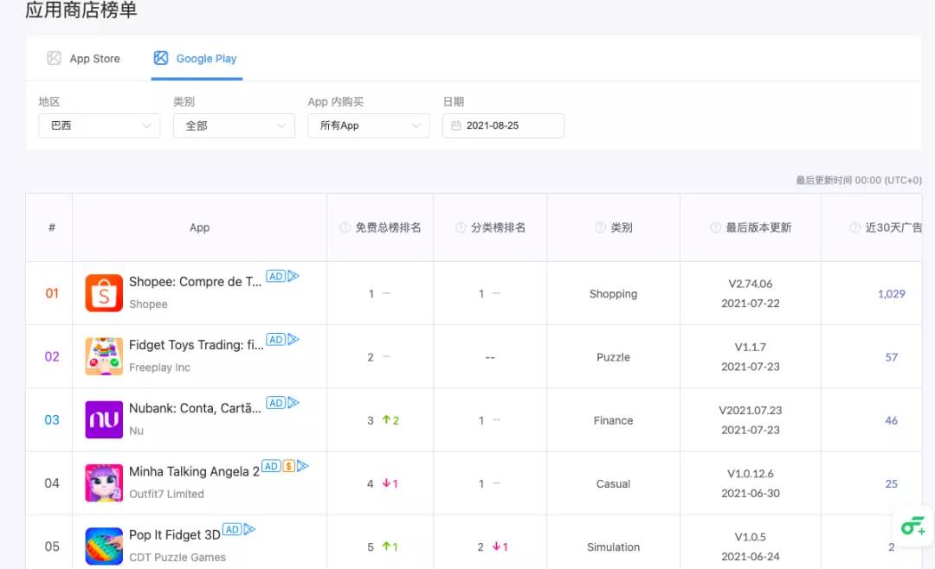
Task: Click Google Play icon on Pop It Fidget 3D
Action: point(250,529)
